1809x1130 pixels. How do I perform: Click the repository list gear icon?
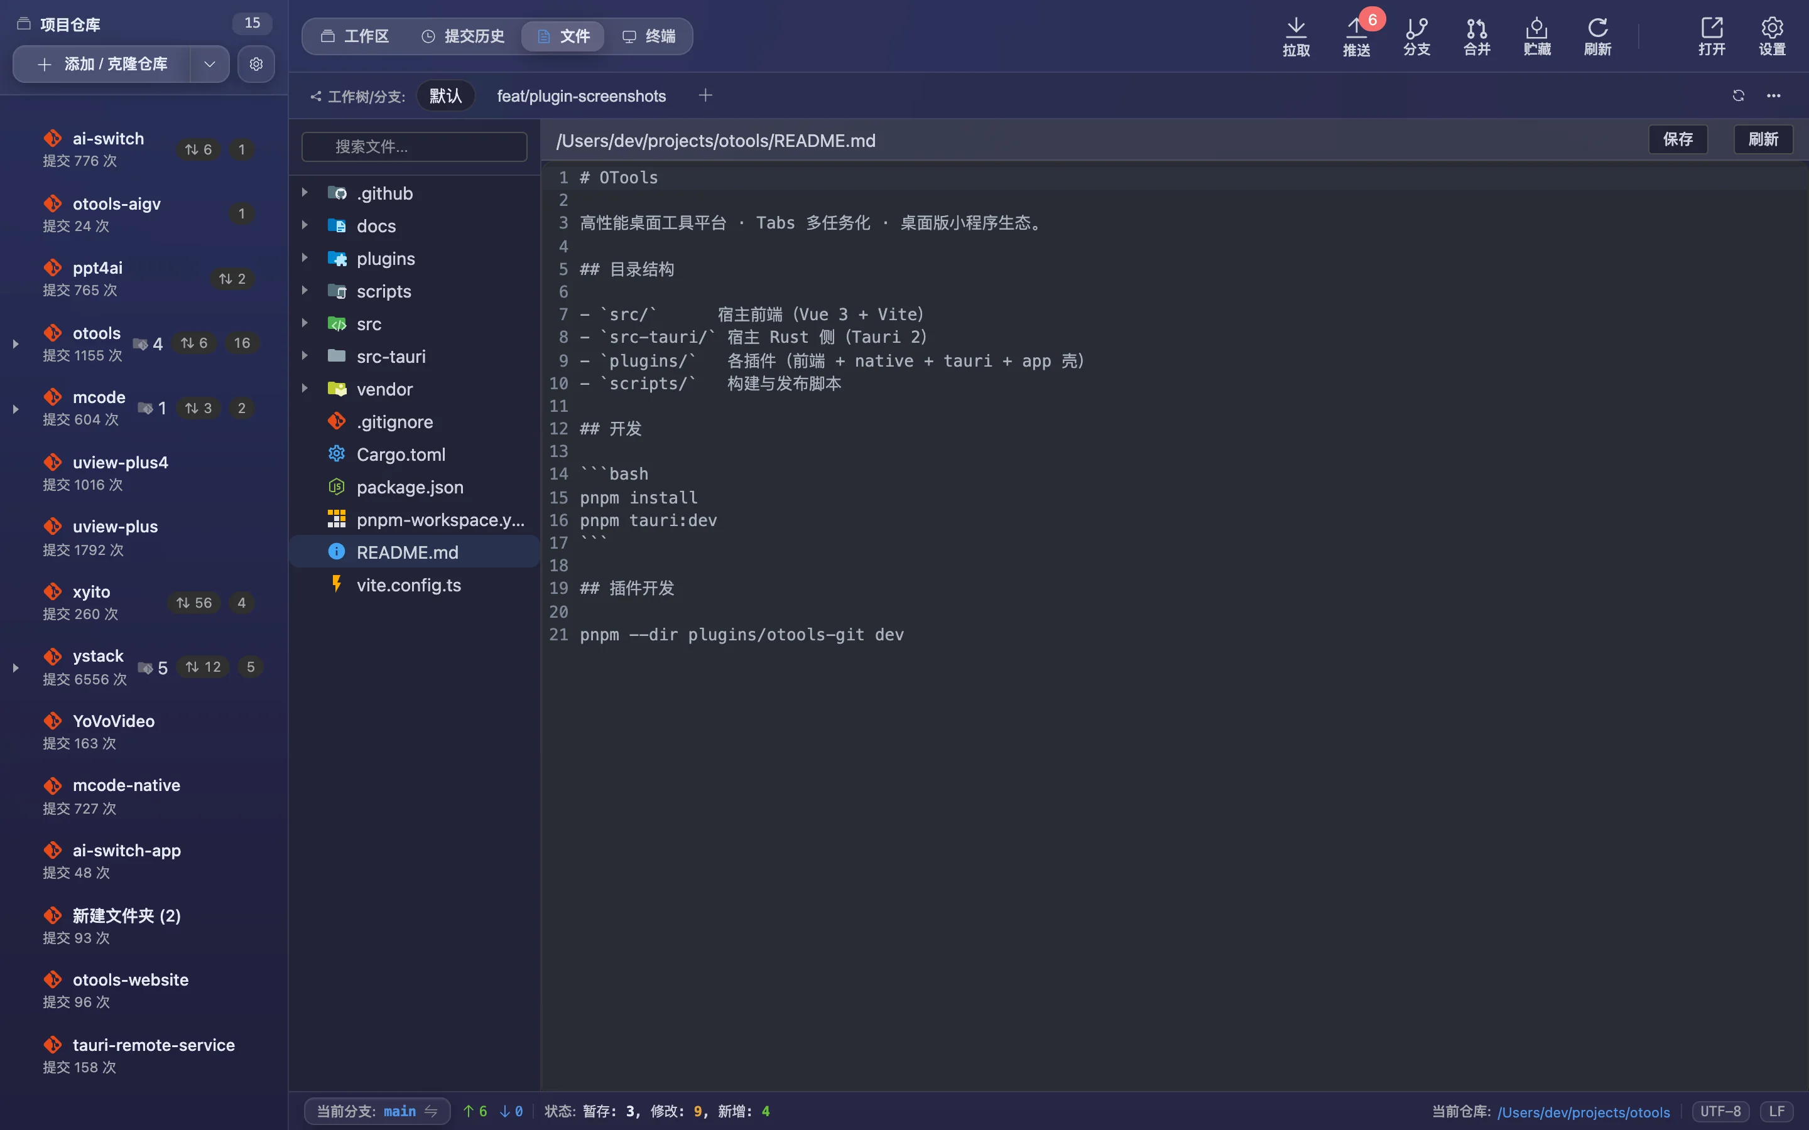click(256, 64)
